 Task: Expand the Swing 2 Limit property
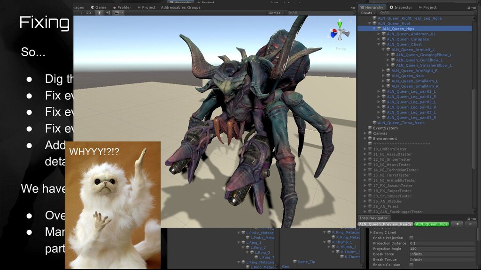[371, 232]
